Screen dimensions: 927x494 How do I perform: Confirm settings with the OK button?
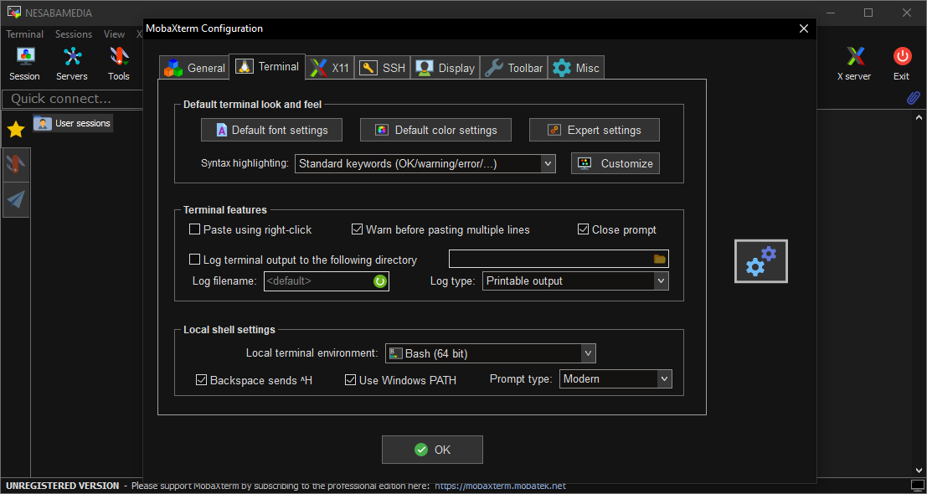point(432,450)
